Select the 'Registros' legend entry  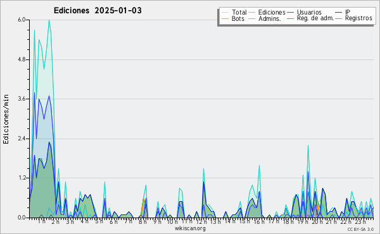[358, 18]
